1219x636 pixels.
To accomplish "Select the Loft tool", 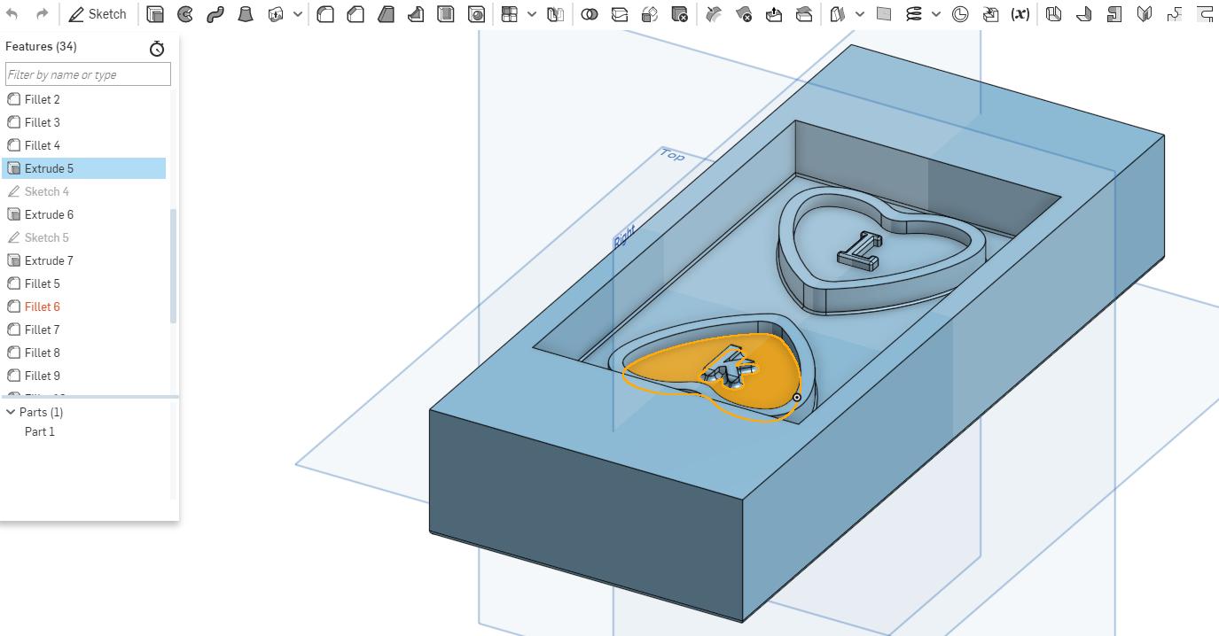I will pos(246,14).
